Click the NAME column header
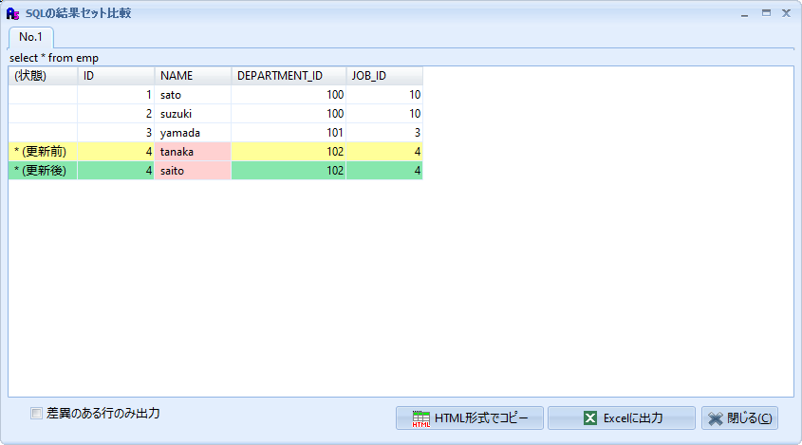This screenshot has height=445, width=802. pos(193,76)
